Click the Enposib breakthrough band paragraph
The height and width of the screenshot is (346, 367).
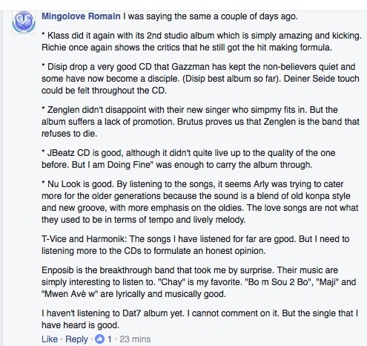coord(199,282)
